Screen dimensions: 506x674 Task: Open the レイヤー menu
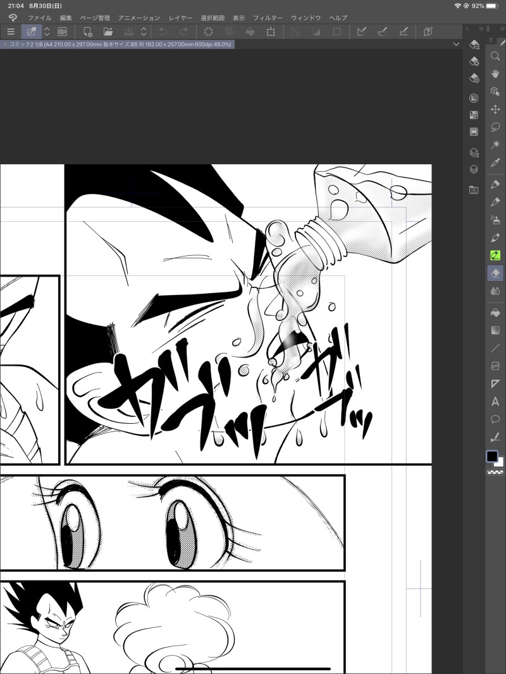pos(180,18)
